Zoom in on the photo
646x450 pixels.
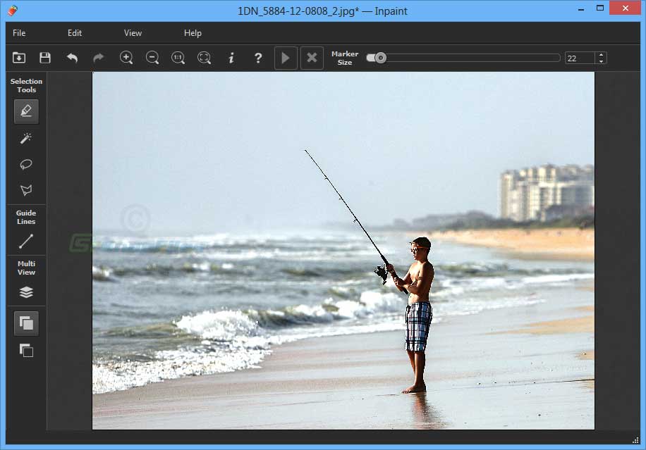click(x=126, y=58)
